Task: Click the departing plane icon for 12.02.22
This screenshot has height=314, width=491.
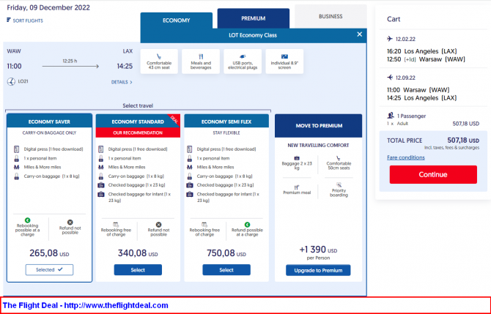Action: tap(390, 39)
